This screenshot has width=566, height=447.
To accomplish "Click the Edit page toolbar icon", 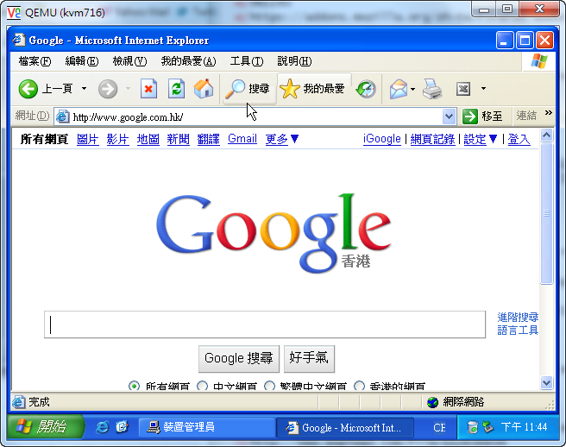I will [463, 89].
